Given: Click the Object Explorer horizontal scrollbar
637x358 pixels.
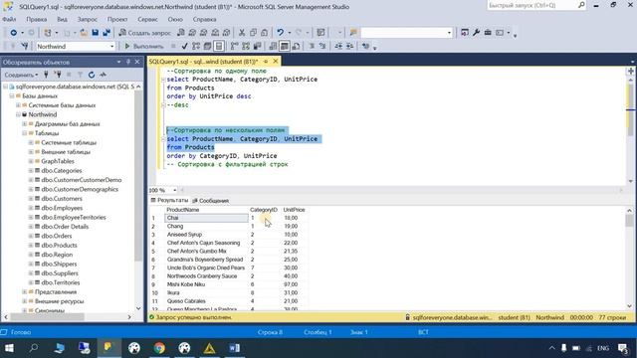Looking at the screenshot, I should click(x=68, y=317).
